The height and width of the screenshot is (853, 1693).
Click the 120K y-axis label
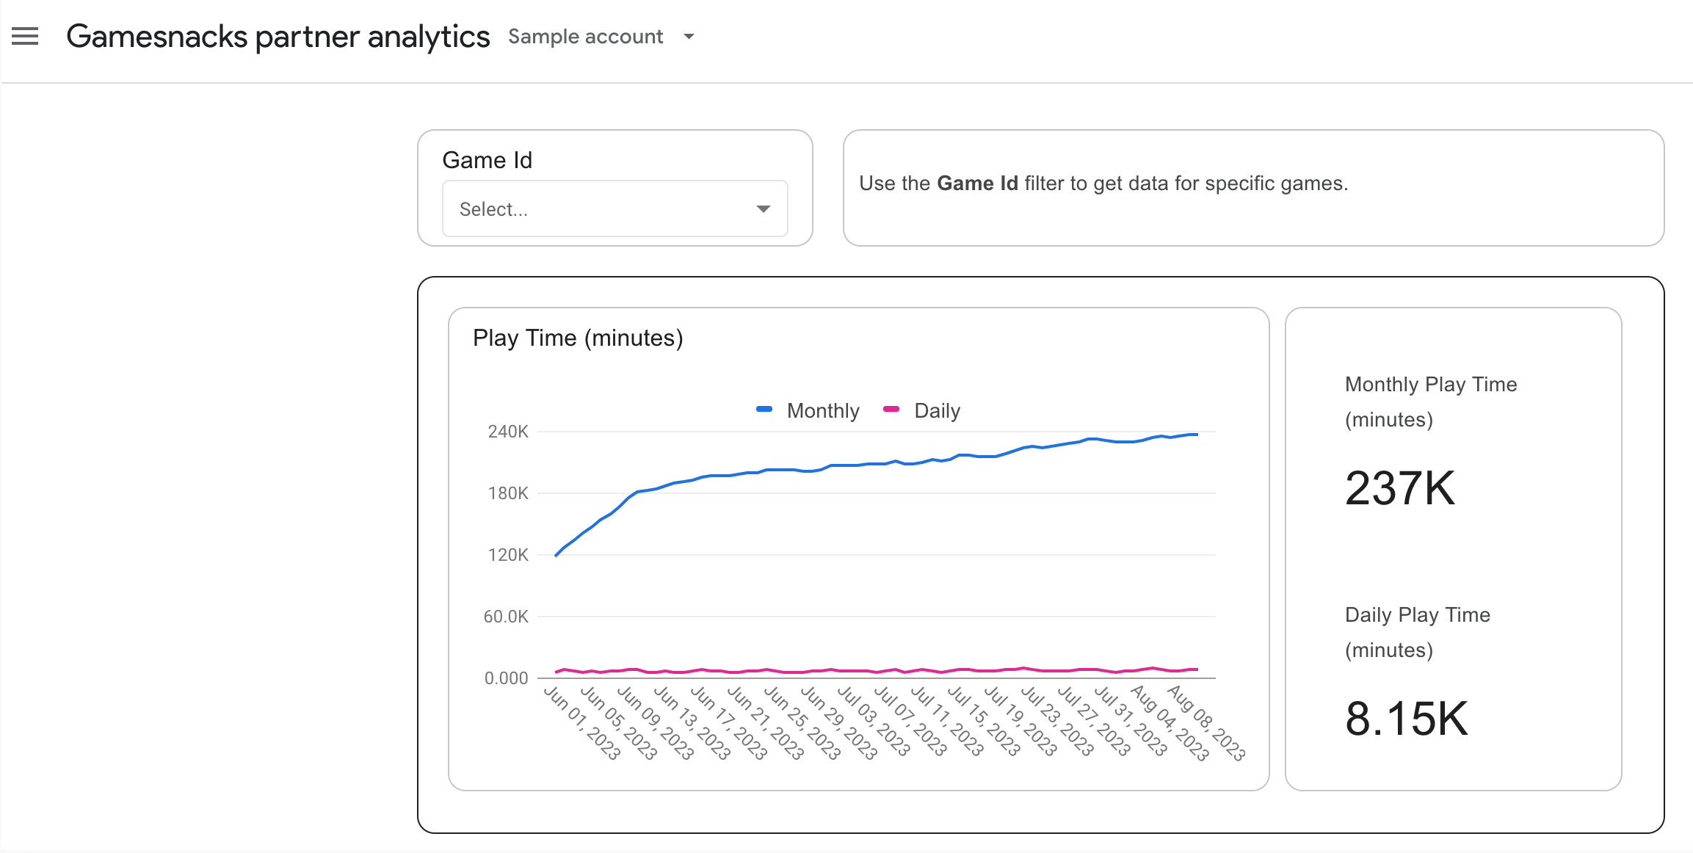[508, 555]
